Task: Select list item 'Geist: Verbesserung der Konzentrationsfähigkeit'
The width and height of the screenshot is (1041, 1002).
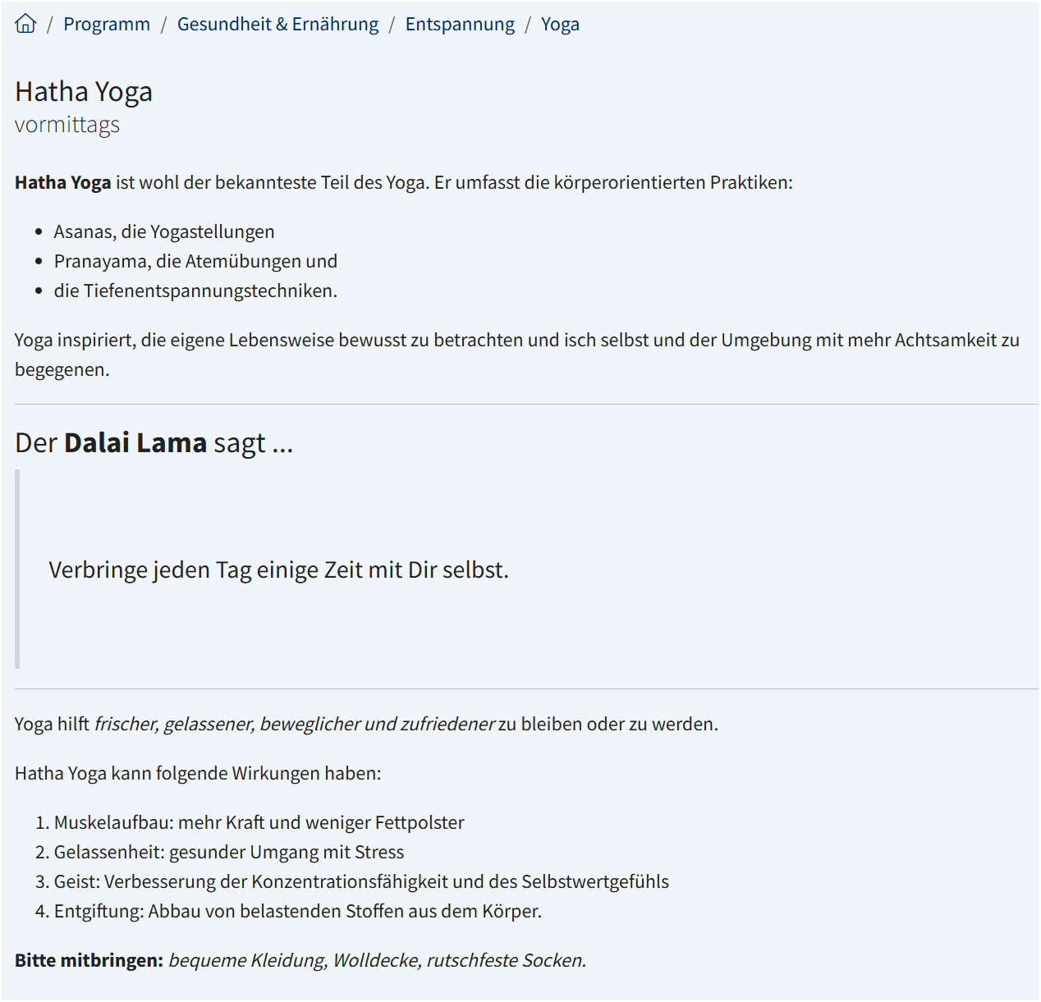Action: pyautogui.click(x=361, y=881)
